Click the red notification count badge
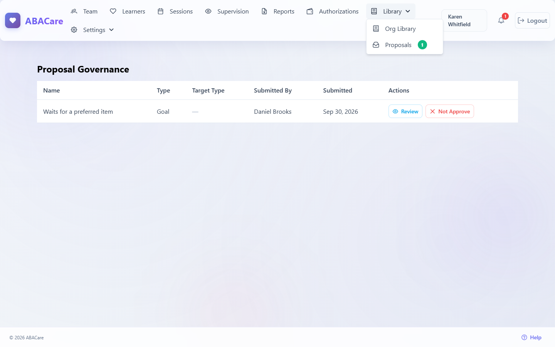 [x=505, y=16]
